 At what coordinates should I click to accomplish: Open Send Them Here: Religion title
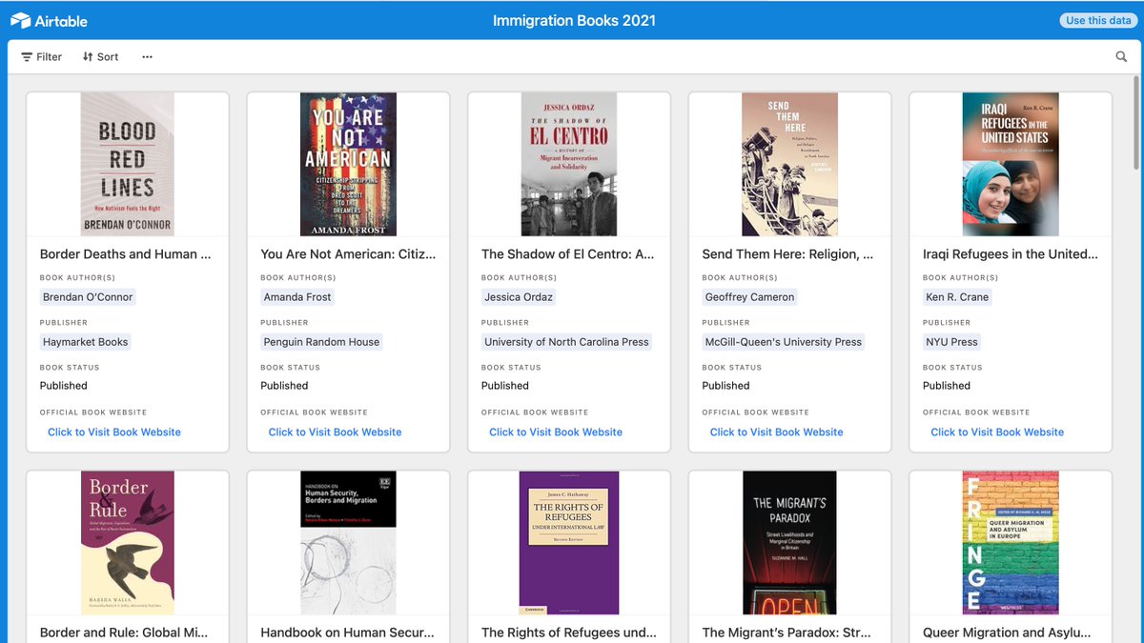click(787, 254)
